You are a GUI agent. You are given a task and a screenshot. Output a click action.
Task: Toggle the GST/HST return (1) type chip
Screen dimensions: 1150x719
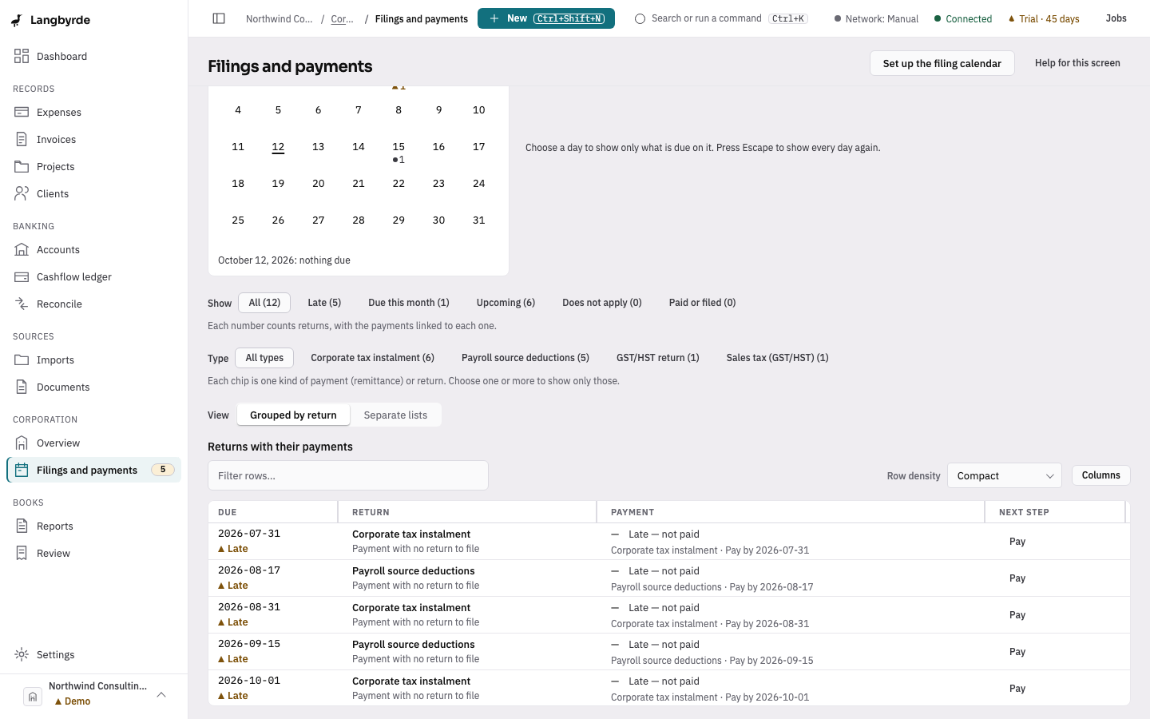tap(658, 358)
